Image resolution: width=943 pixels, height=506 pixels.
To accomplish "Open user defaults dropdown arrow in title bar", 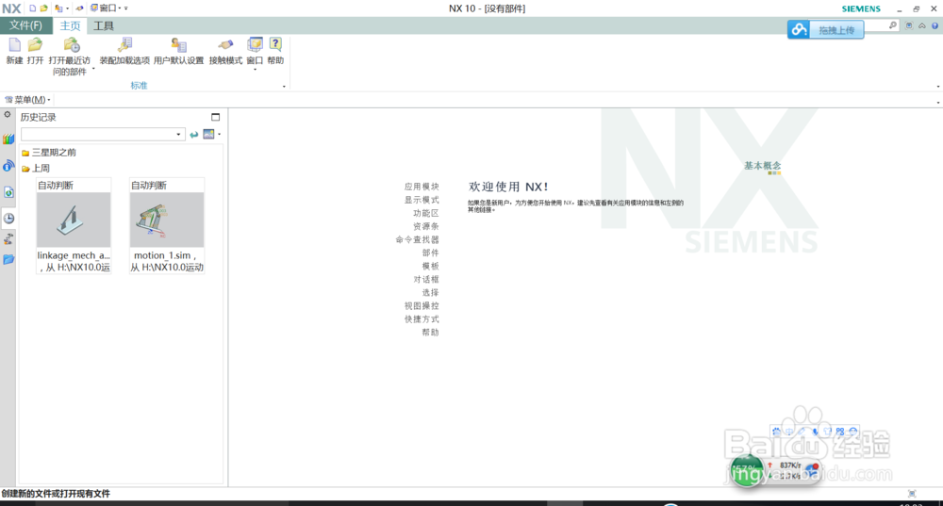I will coord(67,8).
